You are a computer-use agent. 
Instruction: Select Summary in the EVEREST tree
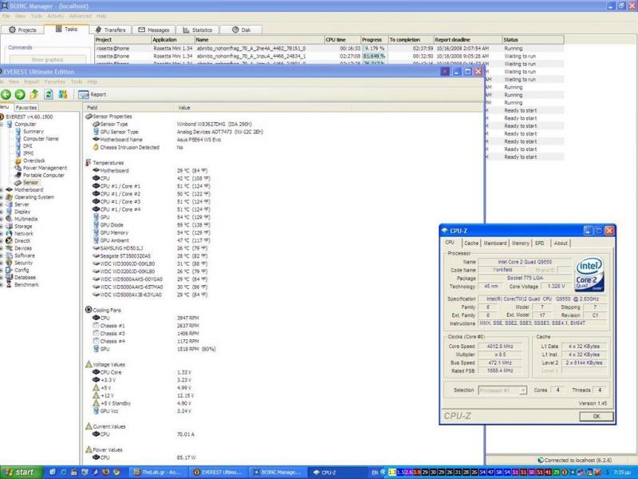pos(33,132)
